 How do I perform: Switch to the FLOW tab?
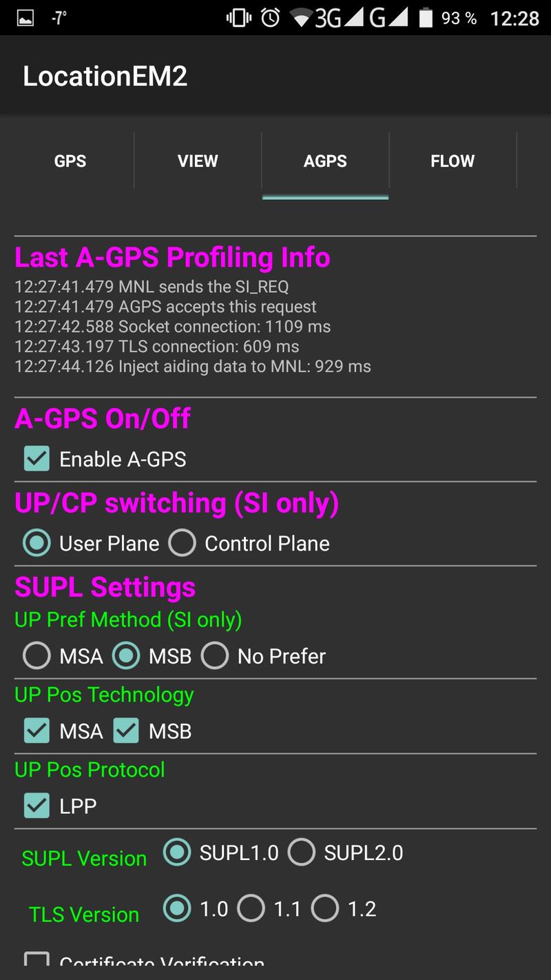tap(453, 161)
